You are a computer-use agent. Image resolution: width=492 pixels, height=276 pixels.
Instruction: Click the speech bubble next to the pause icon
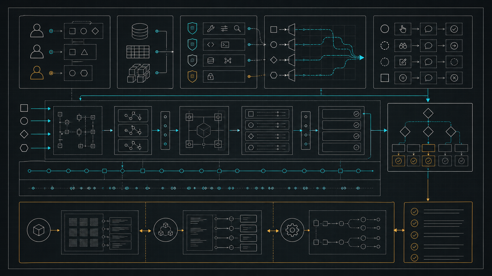[x=429, y=78]
